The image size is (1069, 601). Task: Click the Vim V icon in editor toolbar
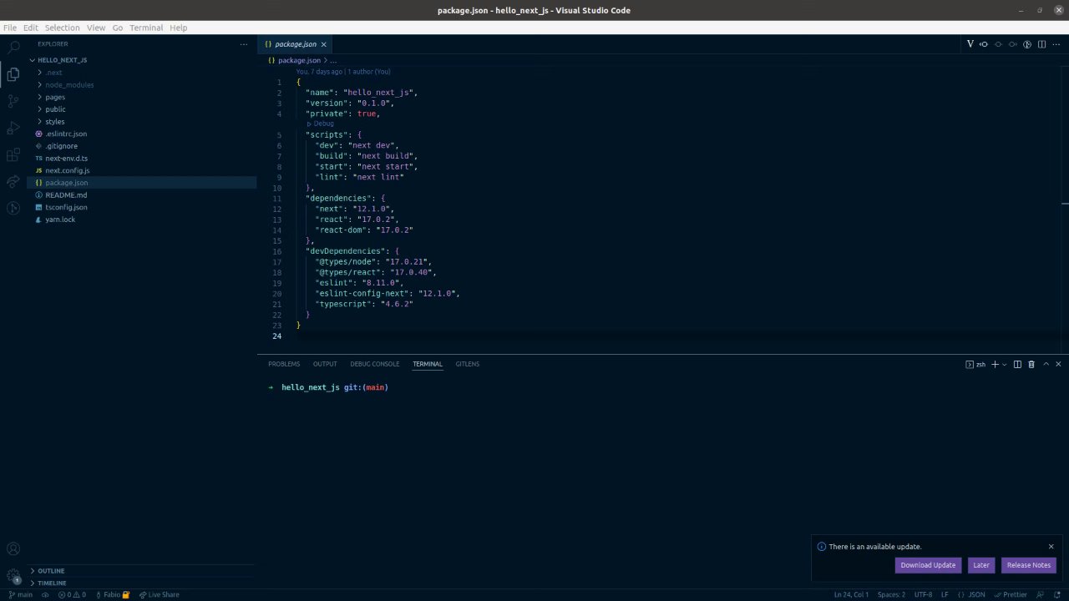tap(970, 44)
